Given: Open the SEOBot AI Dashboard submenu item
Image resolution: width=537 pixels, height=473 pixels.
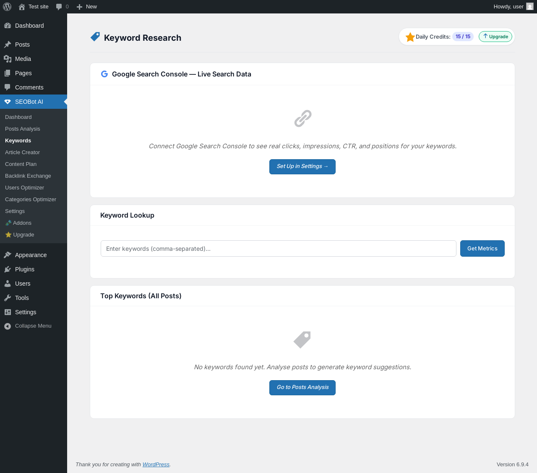Looking at the screenshot, I should pos(18,117).
